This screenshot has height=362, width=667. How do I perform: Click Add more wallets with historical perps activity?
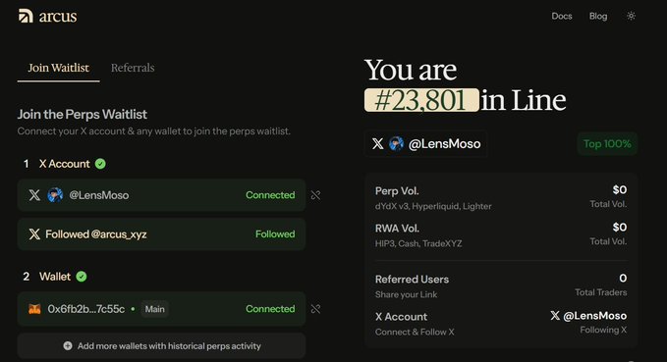tap(162, 346)
